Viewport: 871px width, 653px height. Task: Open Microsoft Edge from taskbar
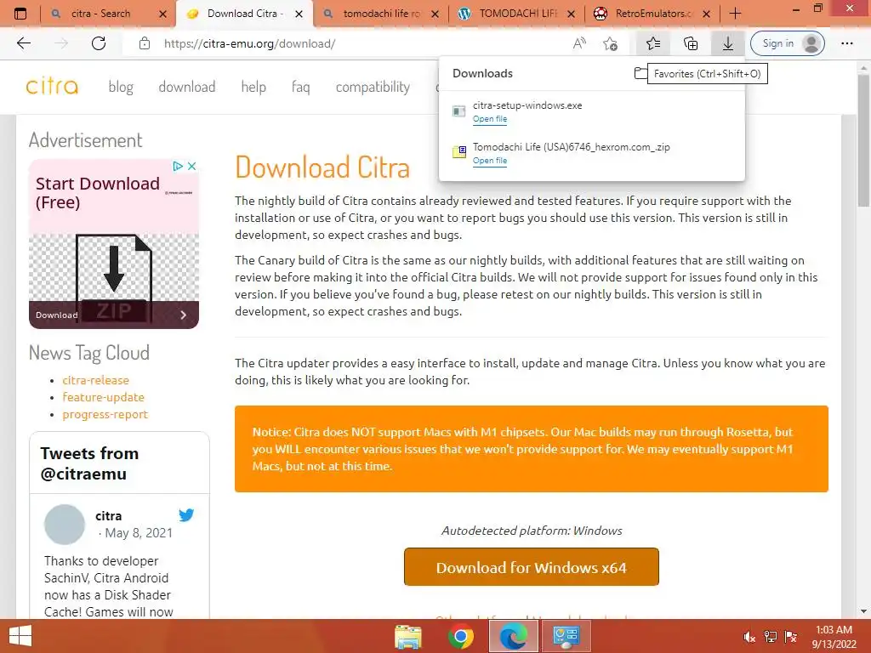tap(513, 636)
